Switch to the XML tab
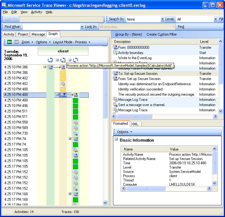The width and height of the screenshot is (225, 217). point(134,124)
